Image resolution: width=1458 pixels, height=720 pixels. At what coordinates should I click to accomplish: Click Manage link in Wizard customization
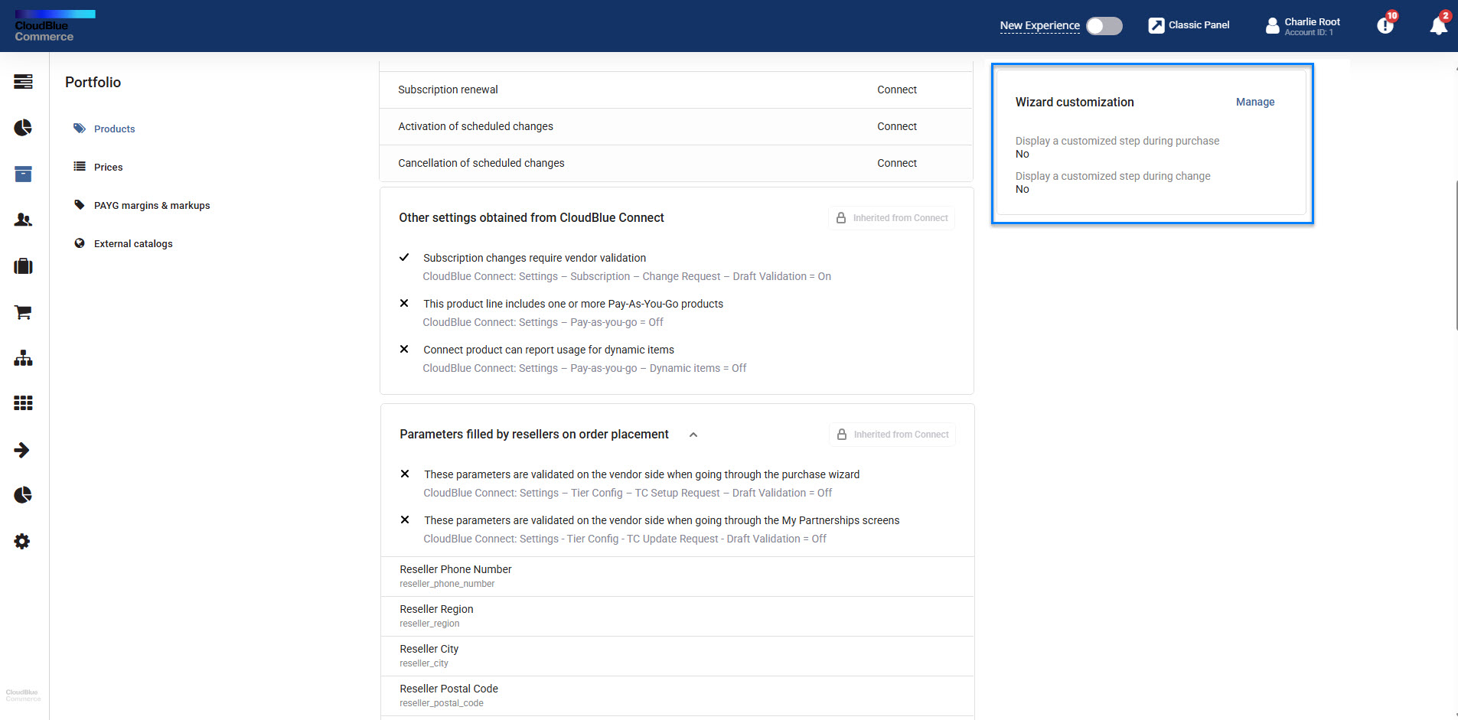[1255, 102]
